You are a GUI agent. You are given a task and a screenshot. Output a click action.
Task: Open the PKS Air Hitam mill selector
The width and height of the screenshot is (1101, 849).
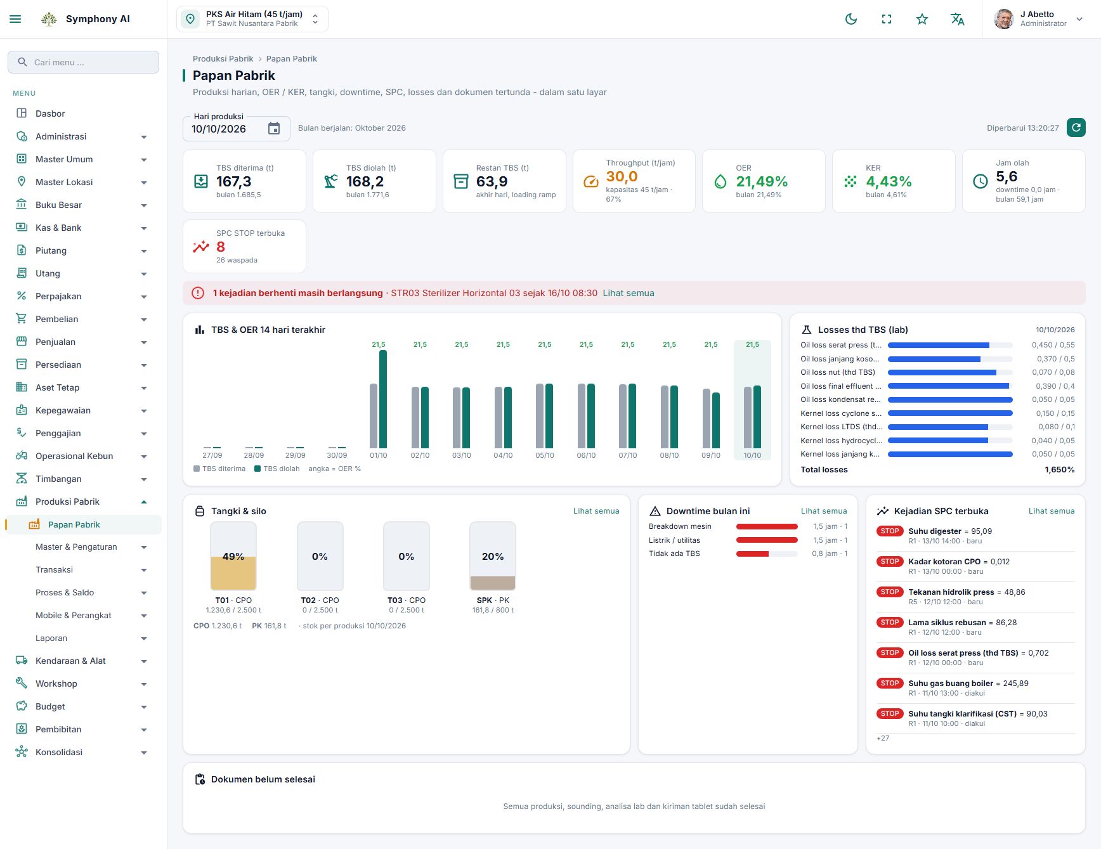point(252,19)
